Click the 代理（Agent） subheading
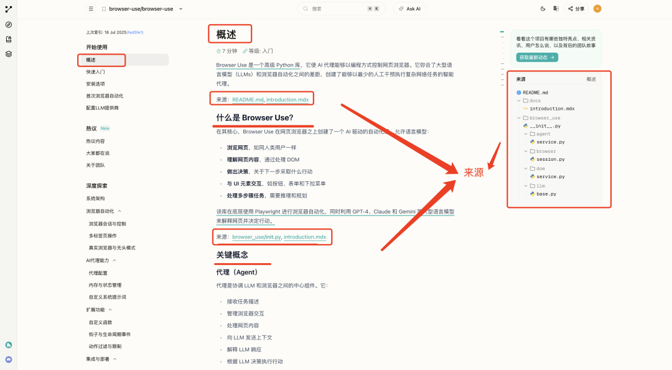The width and height of the screenshot is (672, 370). pos(236,272)
